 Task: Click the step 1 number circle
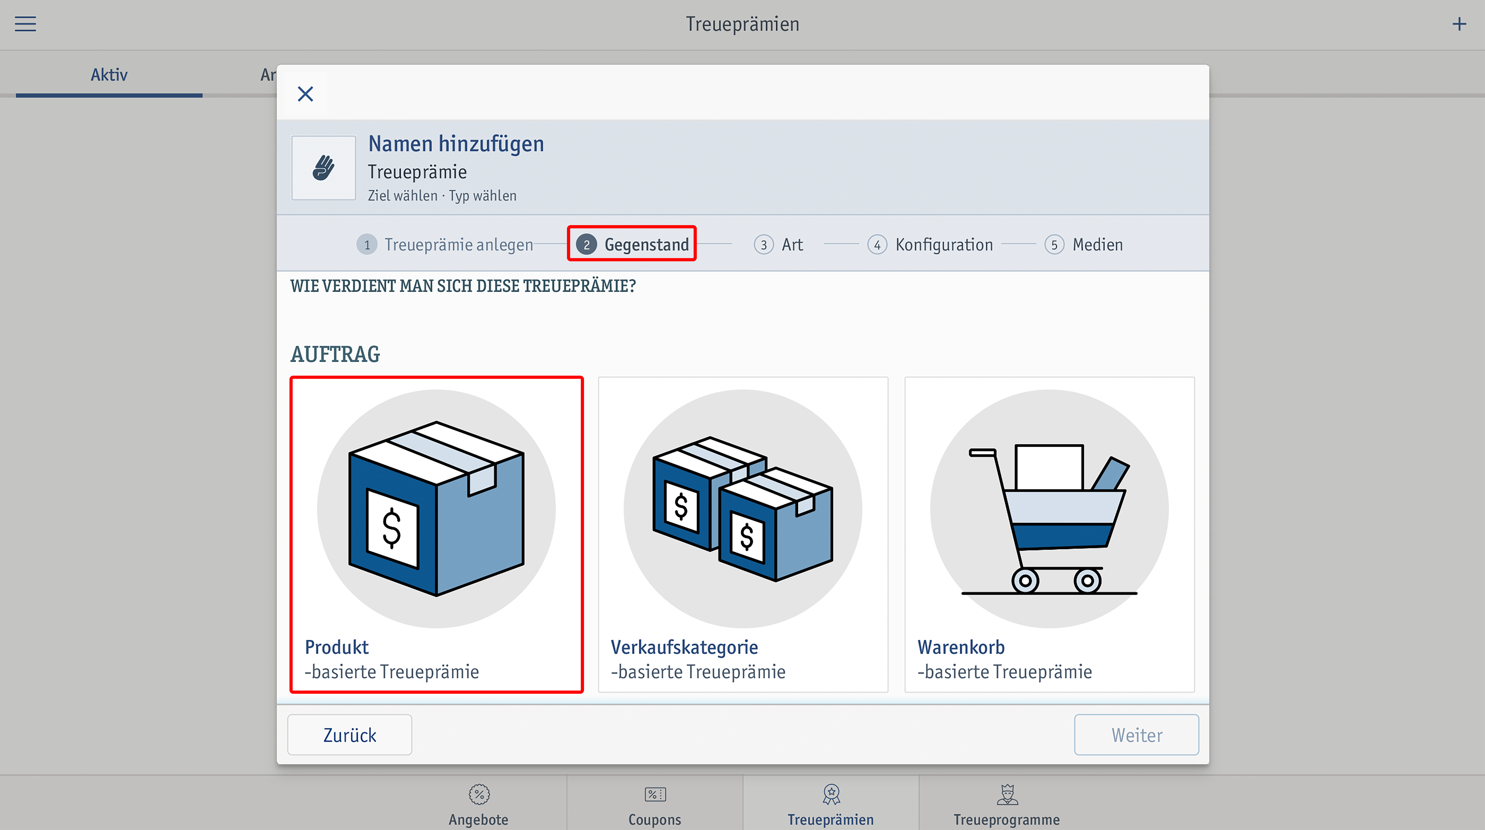(x=367, y=244)
